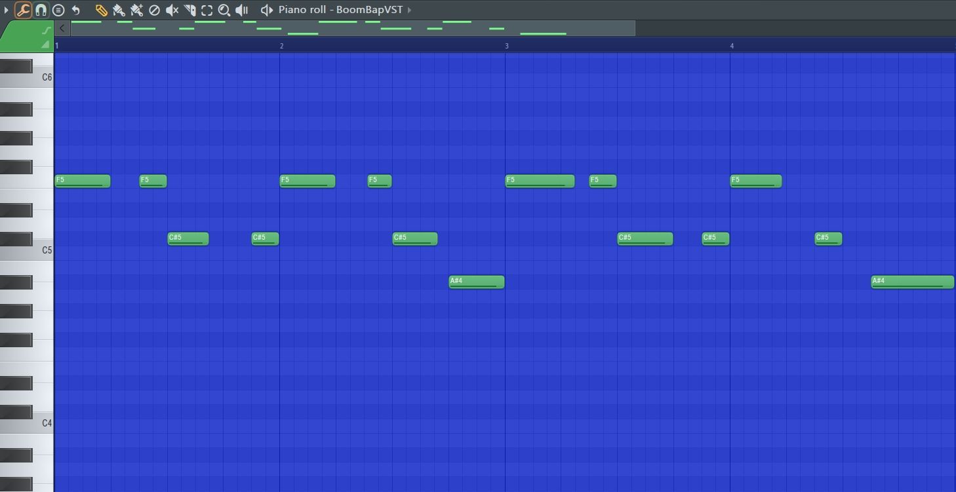Click bar 3 marker on the timeline
This screenshot has height=492, width=956.
(507, 46)
